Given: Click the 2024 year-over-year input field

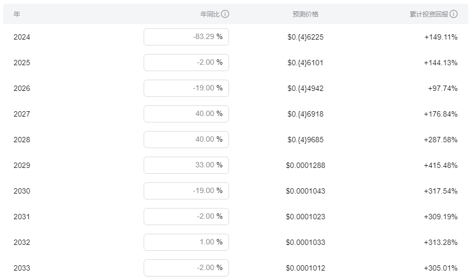Looking at the screenshot, I should [186, 37].
